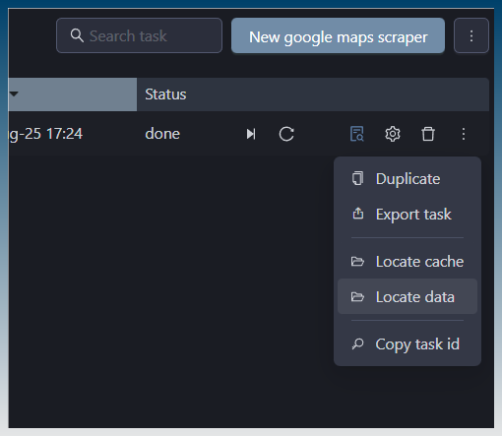
Task: Click the skip-forward icon next to done
Action: pos(251,134)
